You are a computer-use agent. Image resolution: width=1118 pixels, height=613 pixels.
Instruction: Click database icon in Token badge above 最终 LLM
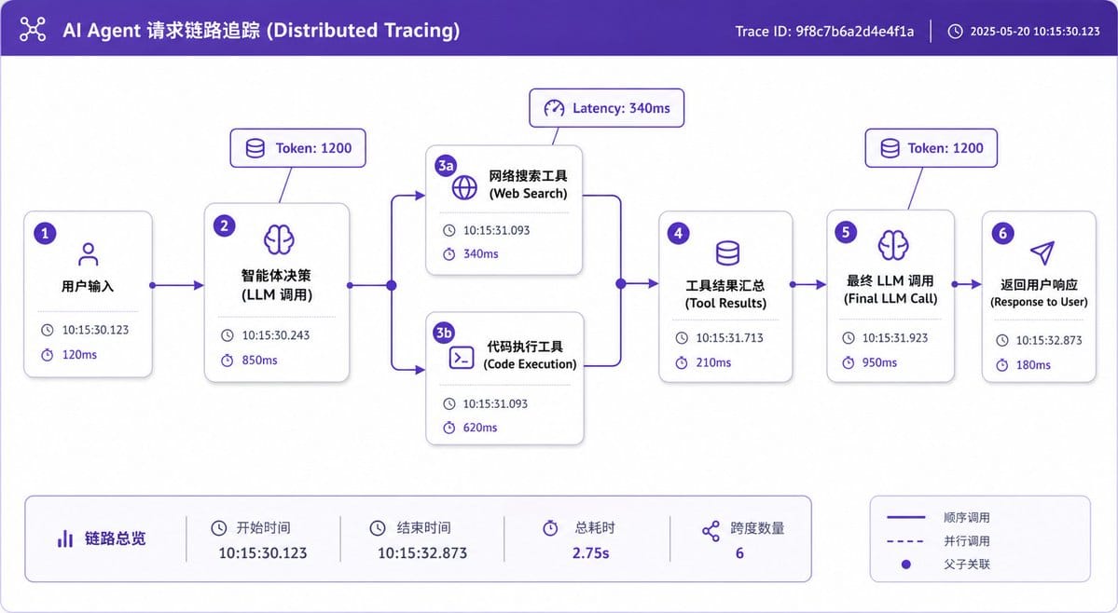point(890,148)
